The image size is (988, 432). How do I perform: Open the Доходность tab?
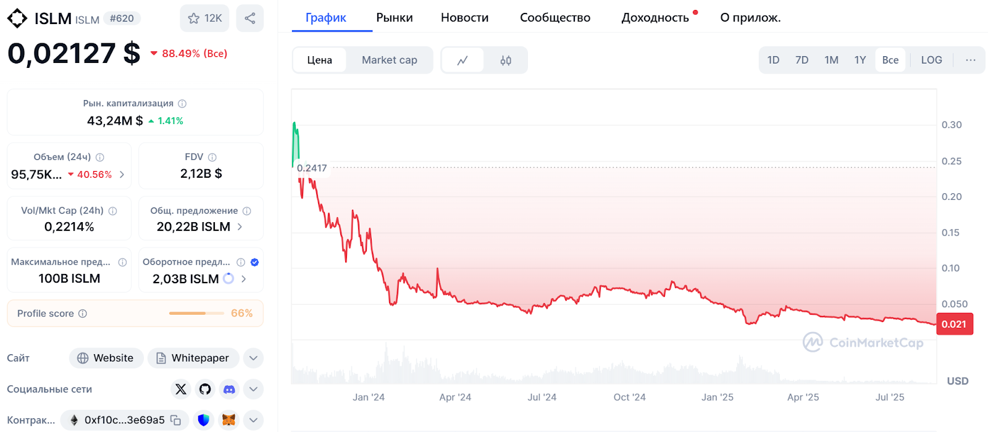[x=655, y=17]
